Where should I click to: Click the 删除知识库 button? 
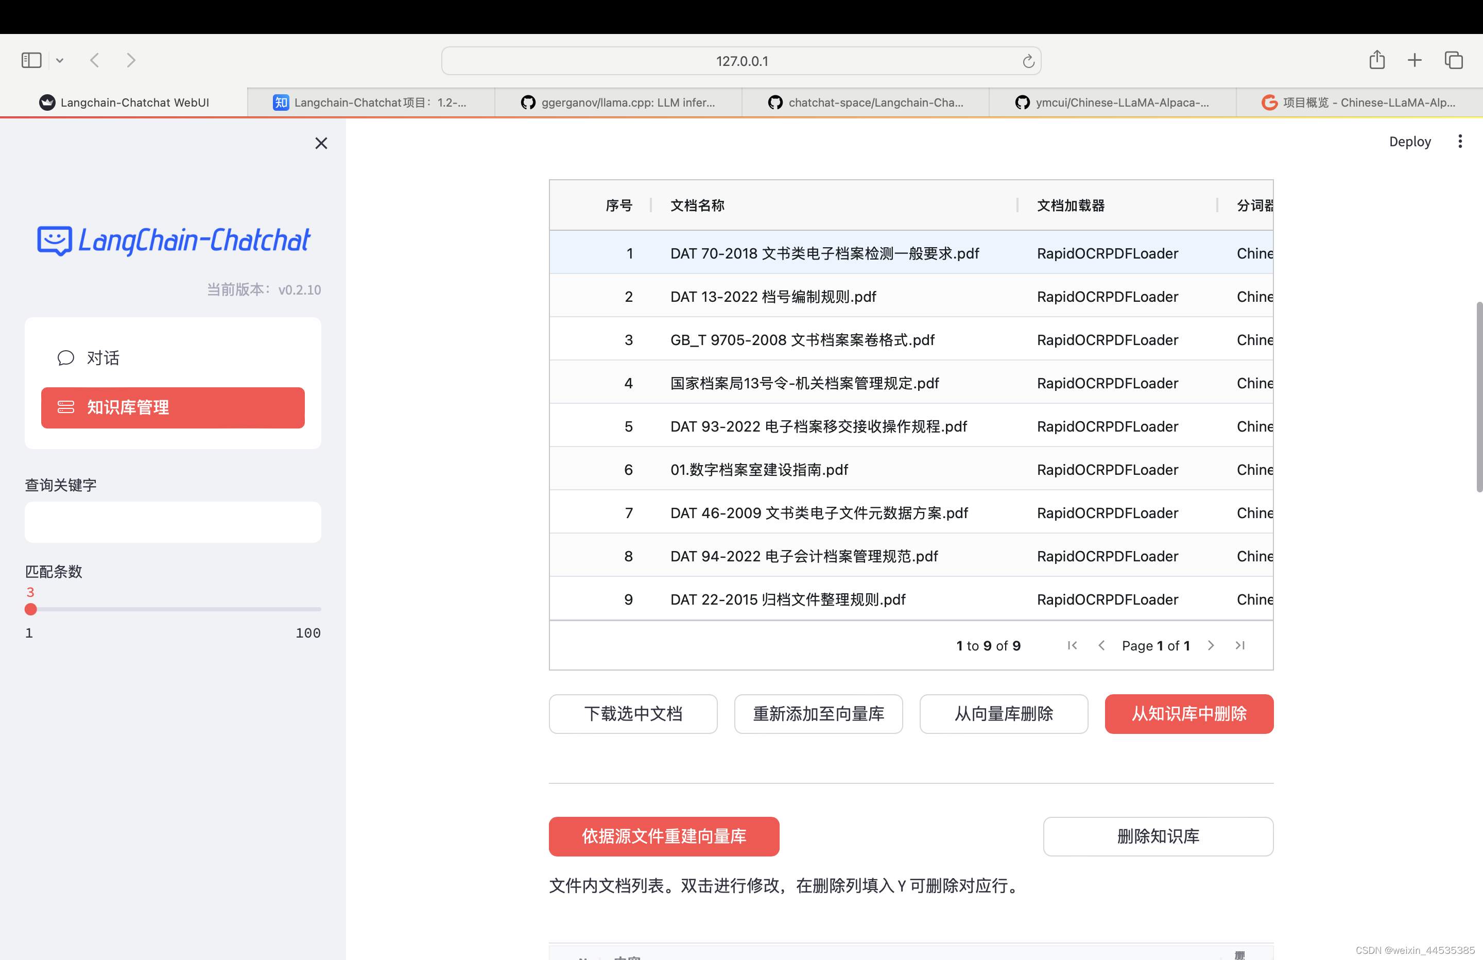click(1158, 836)
